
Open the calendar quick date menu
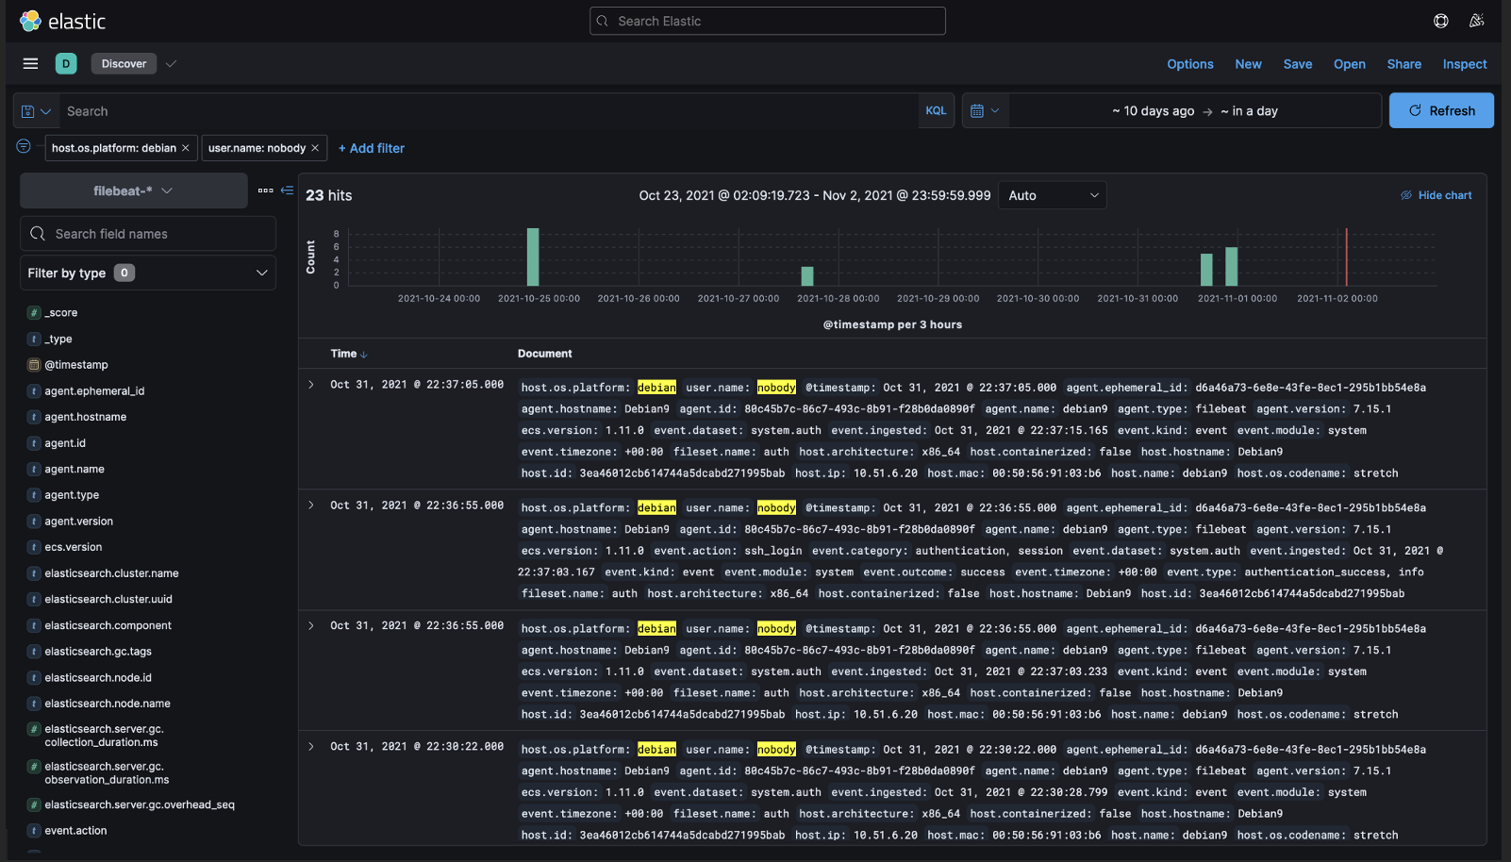(985, 111)
